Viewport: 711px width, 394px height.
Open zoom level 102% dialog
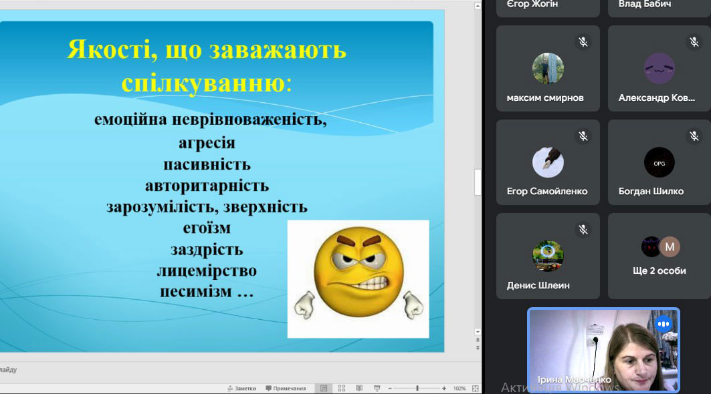click(460, 388)
